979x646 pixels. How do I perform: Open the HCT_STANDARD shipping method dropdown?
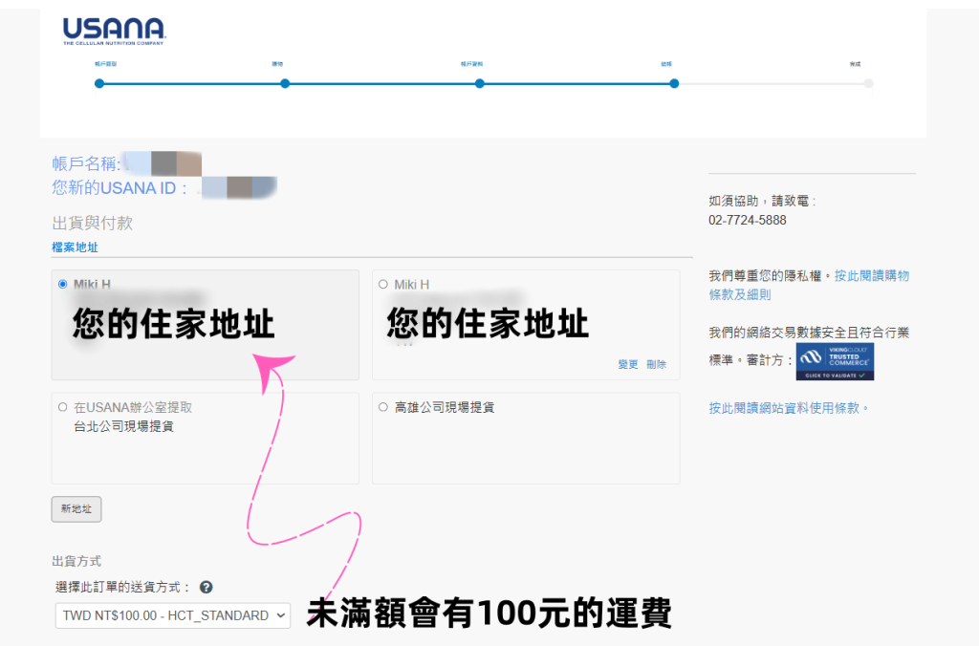[x=172, y=615]
